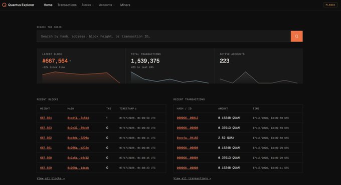Open block height 667,560 link

(46, 157)
